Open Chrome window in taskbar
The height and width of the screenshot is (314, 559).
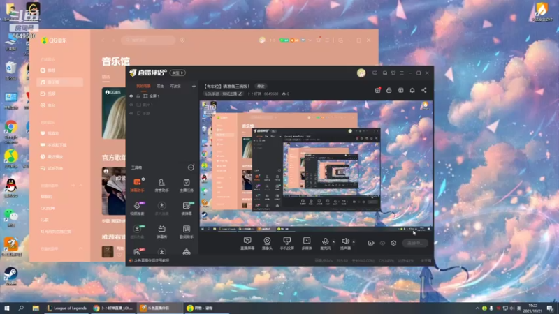[113, 308]
